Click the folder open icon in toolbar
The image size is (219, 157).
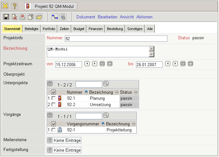[39, 17]
